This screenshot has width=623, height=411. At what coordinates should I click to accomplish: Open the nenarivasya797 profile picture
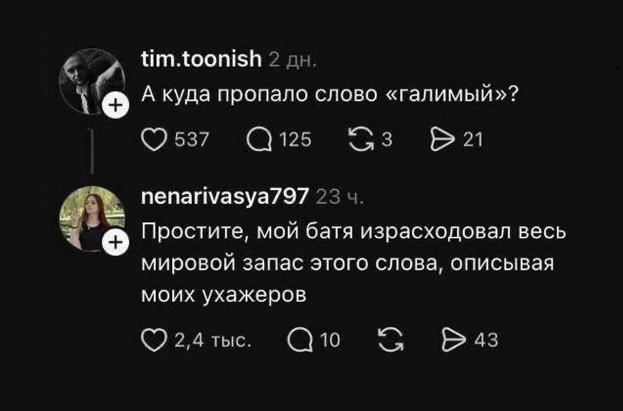(x=90, y=218)
